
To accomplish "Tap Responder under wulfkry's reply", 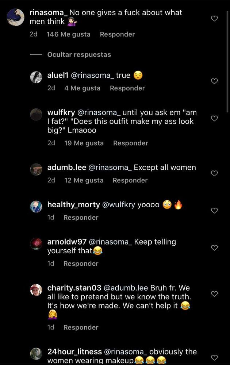I will pyautogui.click(x=131, y=143).
